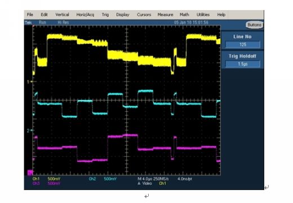This screenshot has height=203, width=293.
Task: Open the Edit menu
Action: 44,15
